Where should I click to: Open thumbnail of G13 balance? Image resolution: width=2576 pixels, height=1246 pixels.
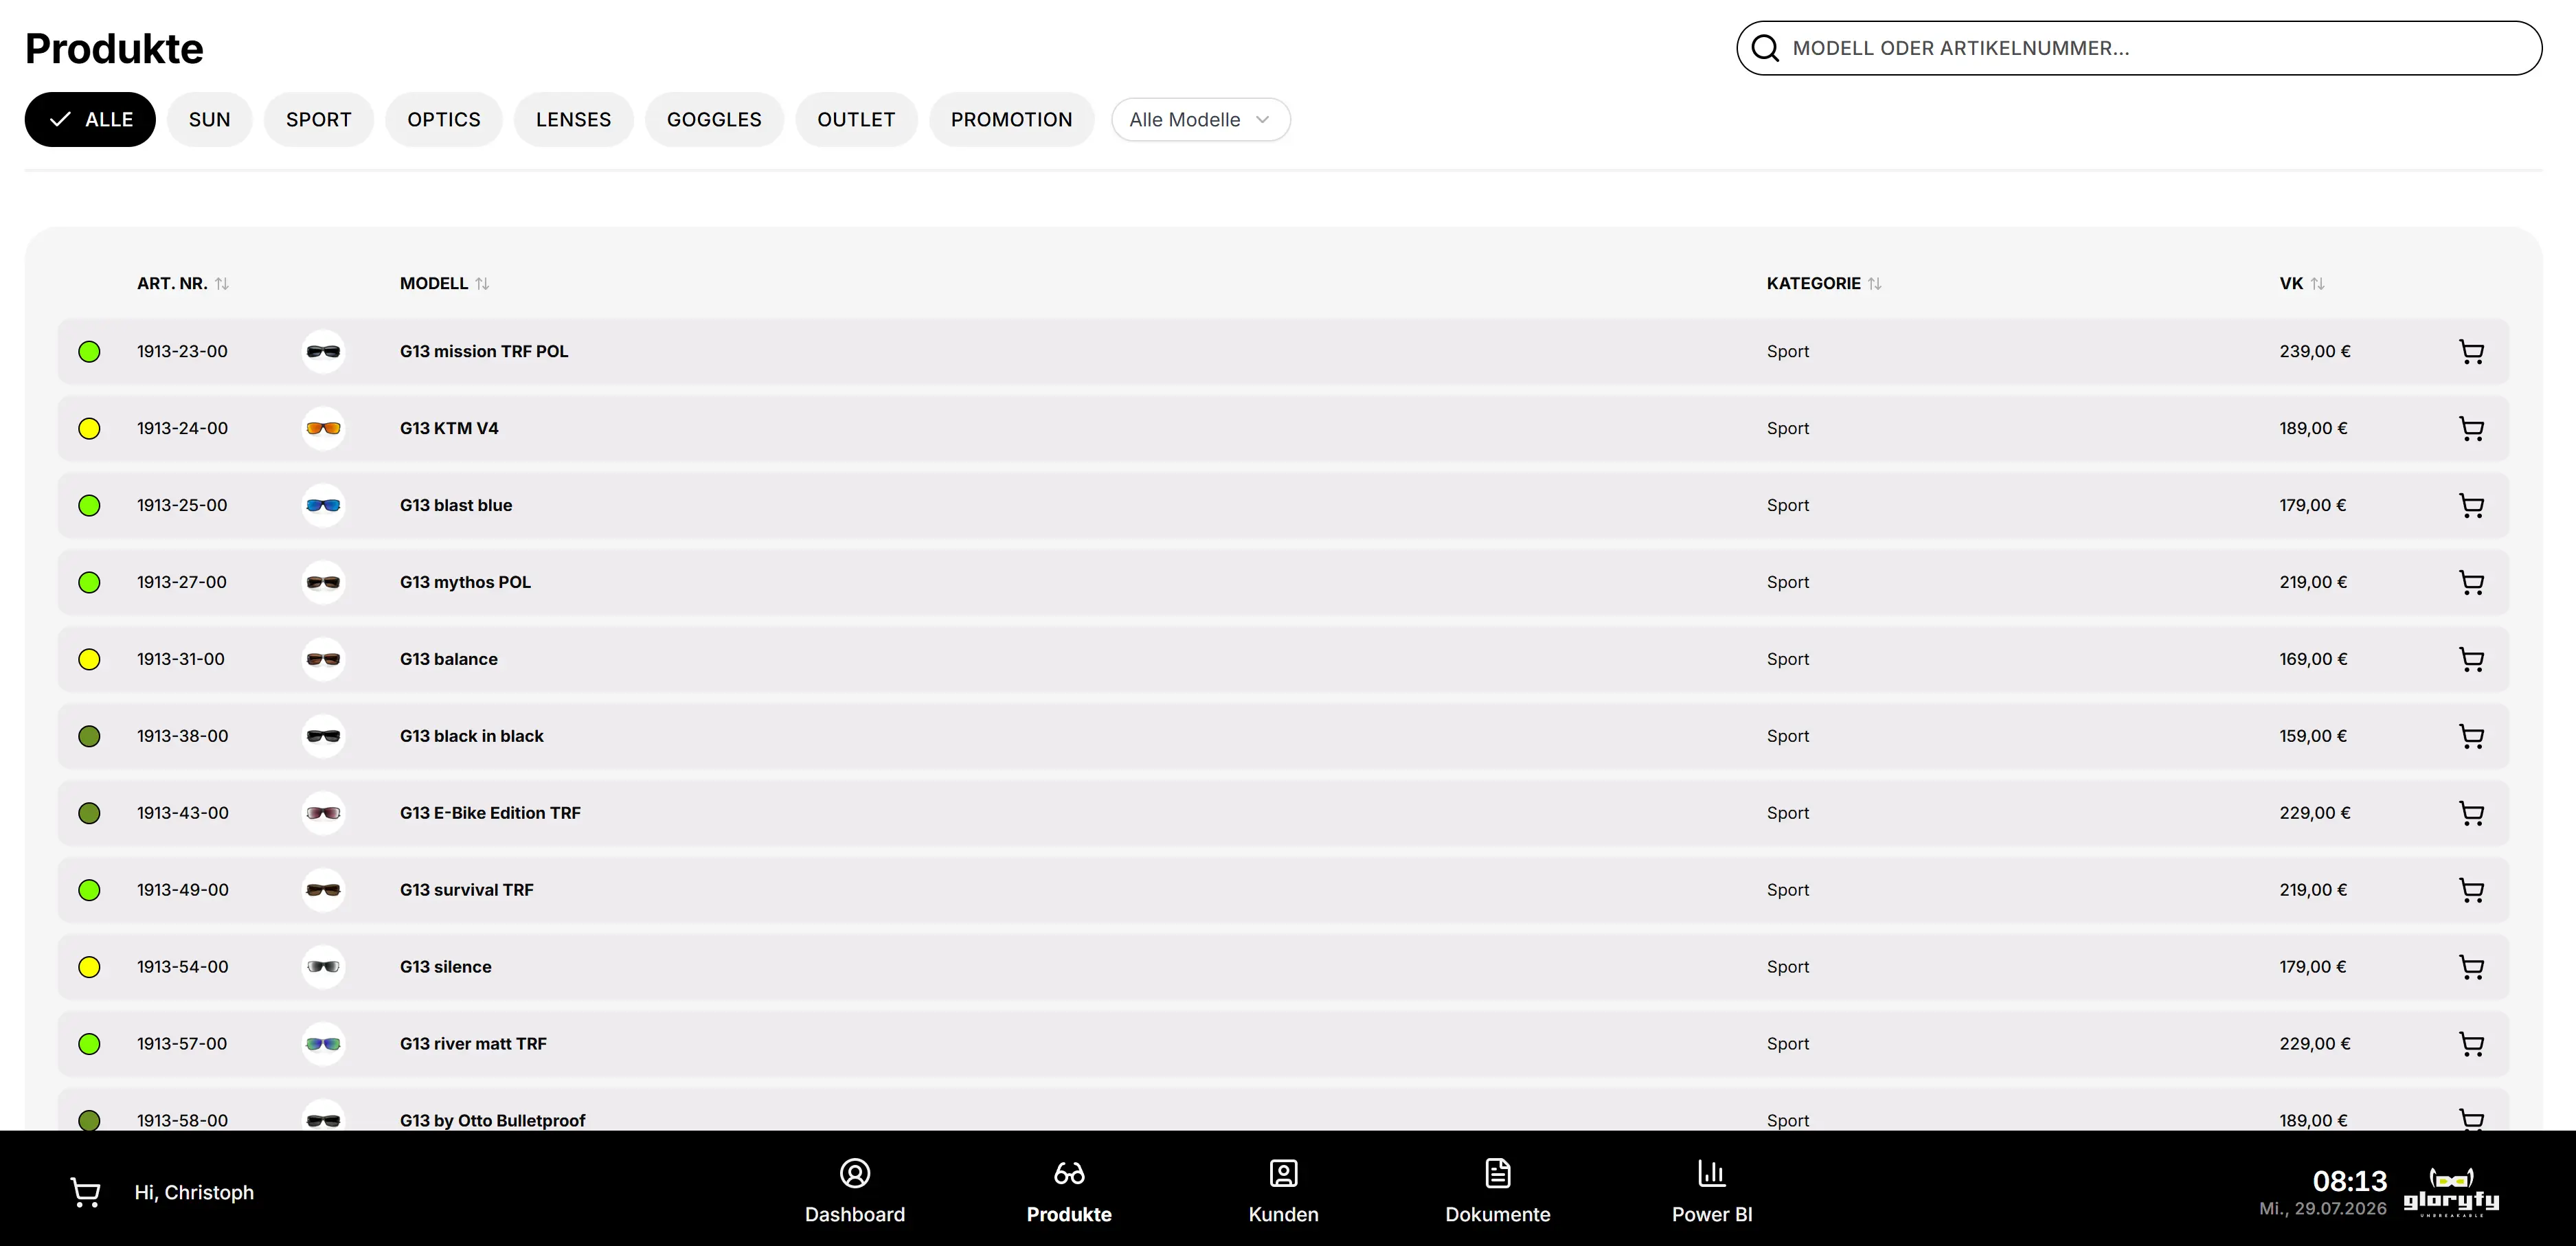click(x=323, y=660)
